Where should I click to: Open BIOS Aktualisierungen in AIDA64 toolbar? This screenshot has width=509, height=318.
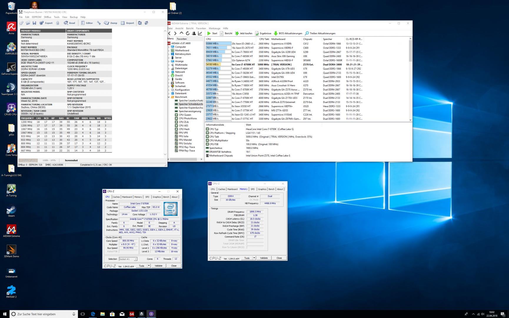pos(288,33)
